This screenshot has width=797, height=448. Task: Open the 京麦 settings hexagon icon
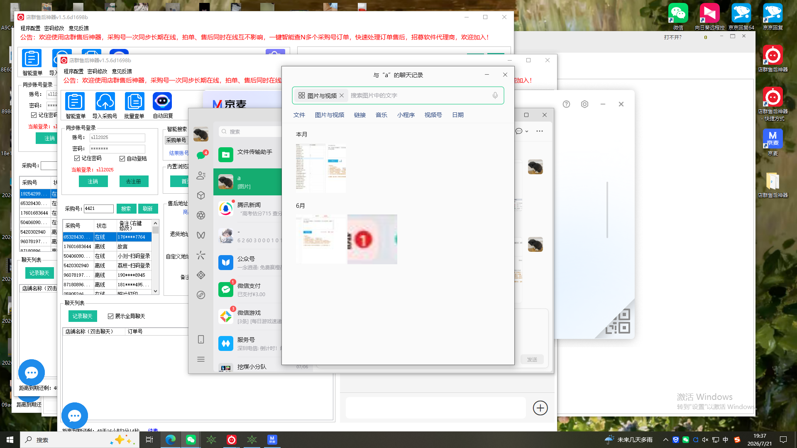[584, 104]
